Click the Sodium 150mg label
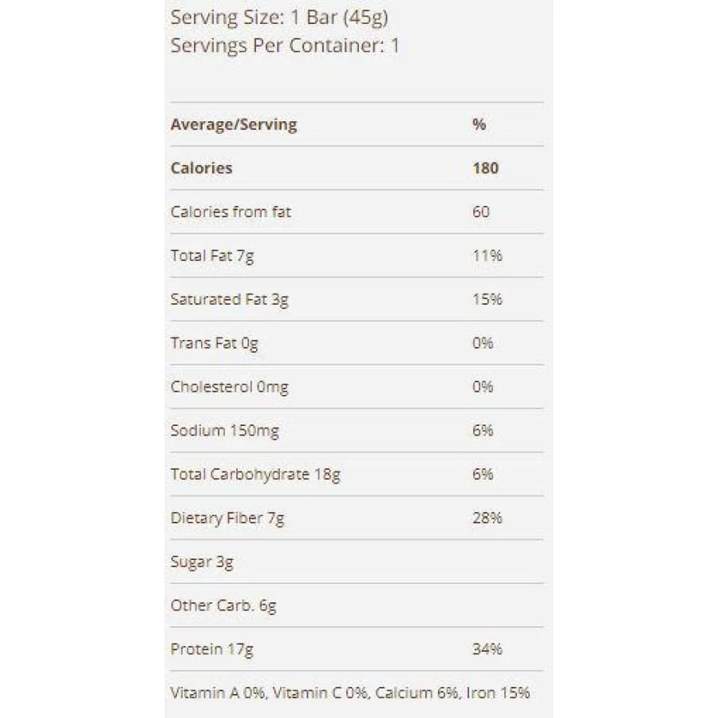718x718 pixels. click(x=224, y=431)
